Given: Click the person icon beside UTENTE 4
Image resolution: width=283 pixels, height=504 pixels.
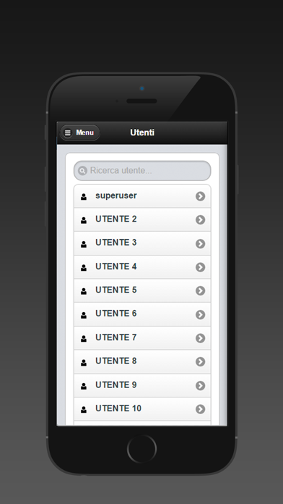Looking at the screenshot, I should pos(84,267).
